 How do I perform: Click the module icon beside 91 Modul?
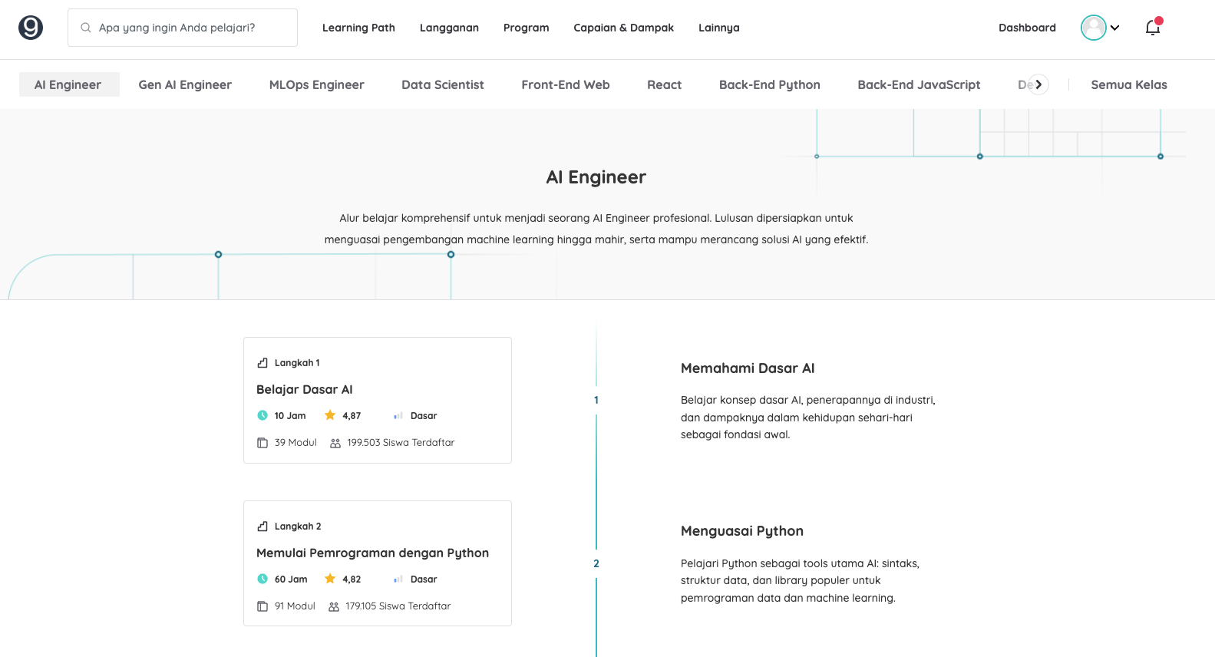coord(262,606)
